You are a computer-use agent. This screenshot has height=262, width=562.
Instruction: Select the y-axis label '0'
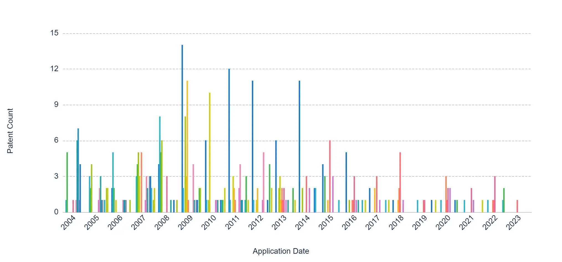pos(57,212)
